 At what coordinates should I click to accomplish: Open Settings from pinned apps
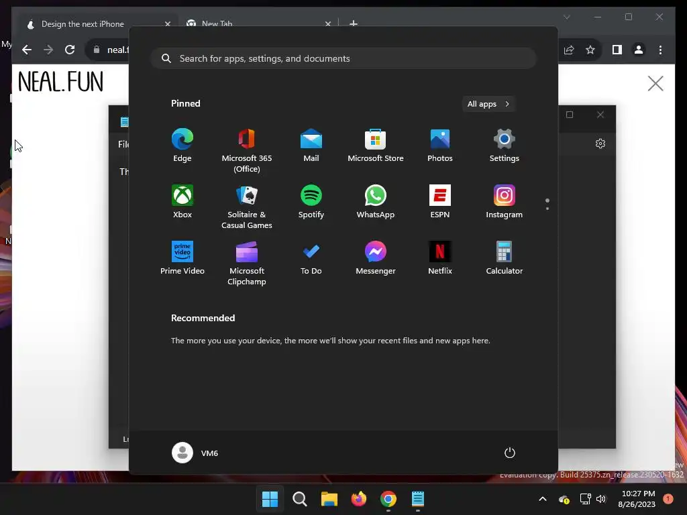tap(505, 146)
